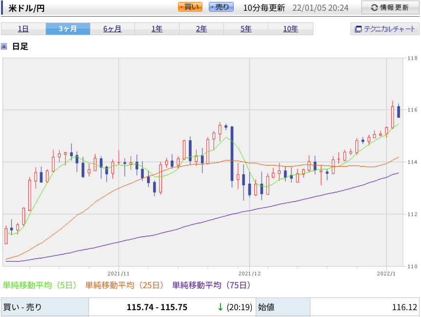Click the 日足 heading text
Screen dimensions: 421x317
click(20, 46)
